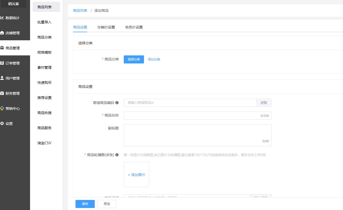Click the 获取 button
The width and height of the screenshot is (343, 210).
point(264,103)
